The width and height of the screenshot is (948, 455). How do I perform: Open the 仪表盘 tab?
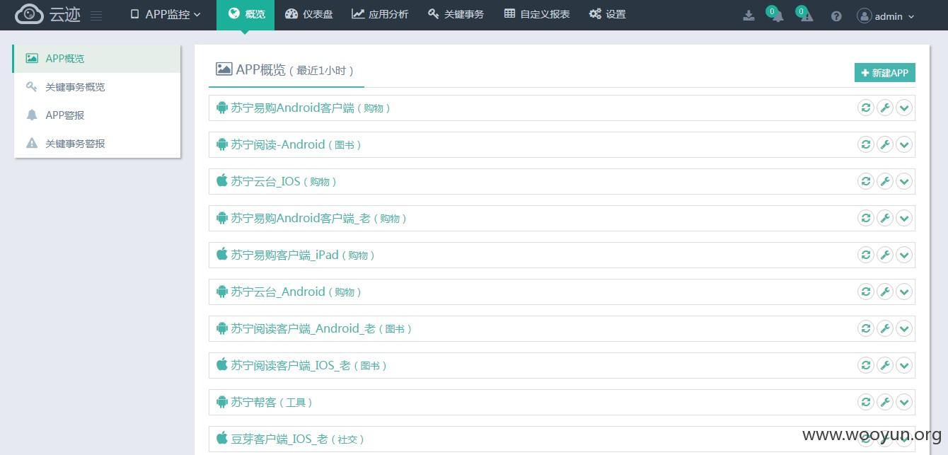[x=308, y=14]
